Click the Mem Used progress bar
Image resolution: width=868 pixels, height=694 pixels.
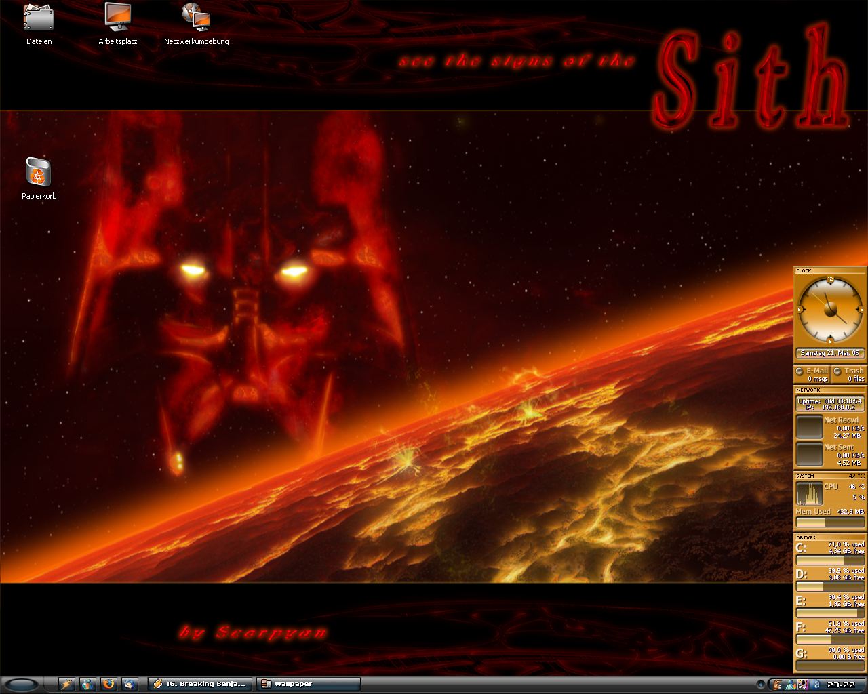(830, 522)
